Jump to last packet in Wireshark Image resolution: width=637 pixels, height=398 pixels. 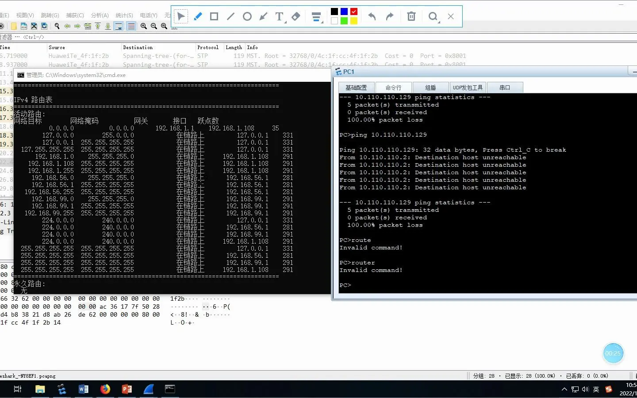(x=108, y=26)
